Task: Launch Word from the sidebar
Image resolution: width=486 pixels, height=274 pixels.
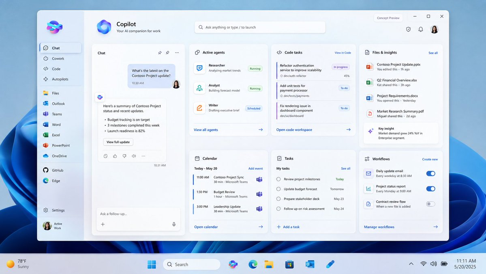Action: tap(60, 125)
